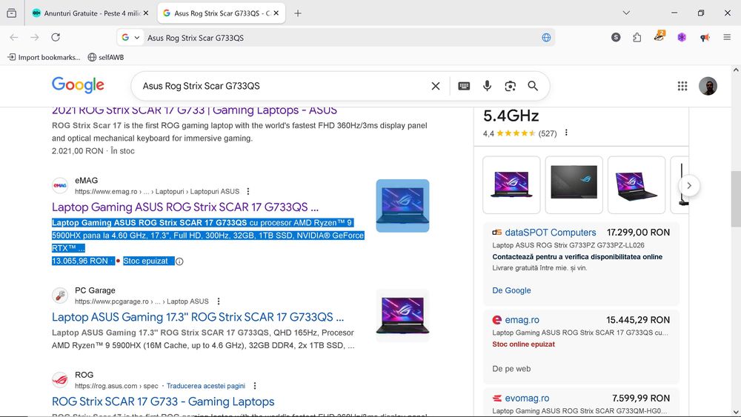View third angled laptop product image
741x417 pixels.
[637, 185]
